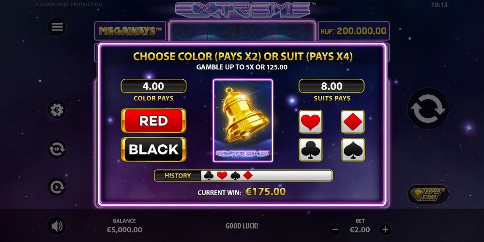Click the History bar of past suits
484x242 pixels.
243,176
